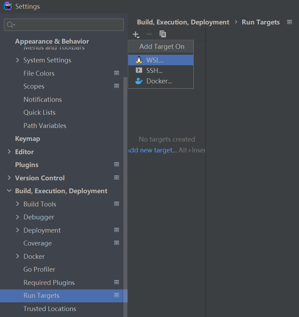
Task: Click the project-level icon beside Plugins
Action: (x=117, y=165)
